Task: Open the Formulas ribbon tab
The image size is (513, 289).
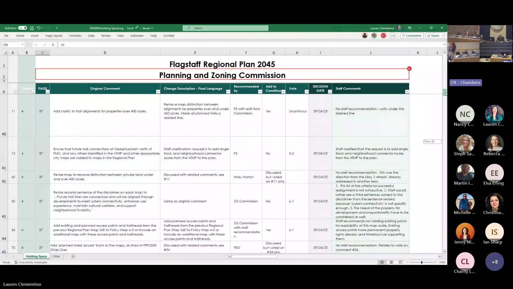Action: (x=75, y=36)
